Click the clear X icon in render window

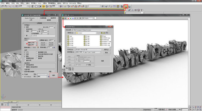[x=80, y=18]
